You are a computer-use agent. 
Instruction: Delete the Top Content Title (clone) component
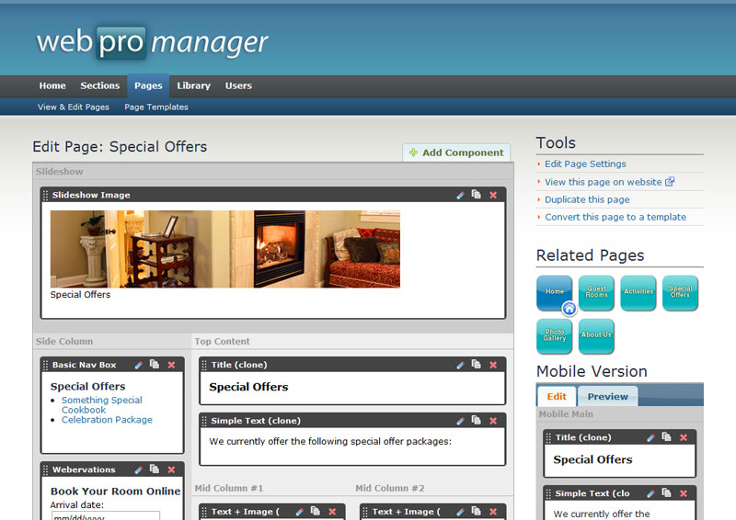(493, 365)
